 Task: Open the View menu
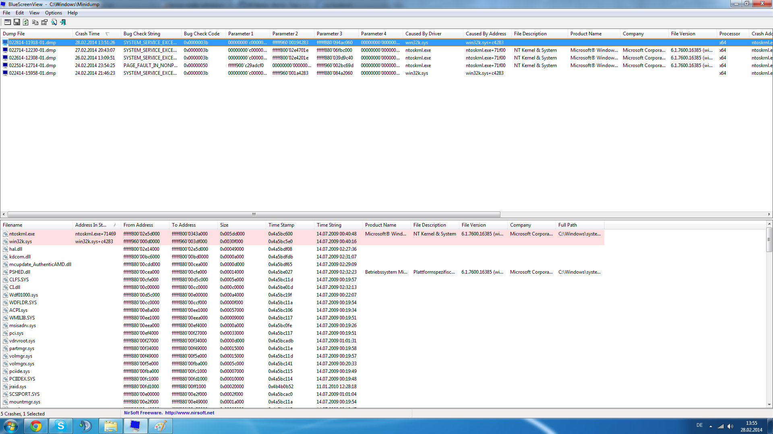pos(34,13)
